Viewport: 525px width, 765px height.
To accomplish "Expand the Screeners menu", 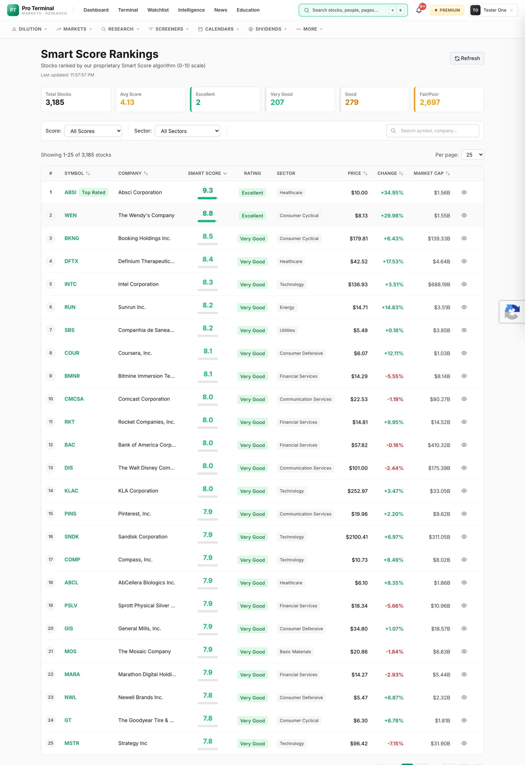I will click(169, 29).
